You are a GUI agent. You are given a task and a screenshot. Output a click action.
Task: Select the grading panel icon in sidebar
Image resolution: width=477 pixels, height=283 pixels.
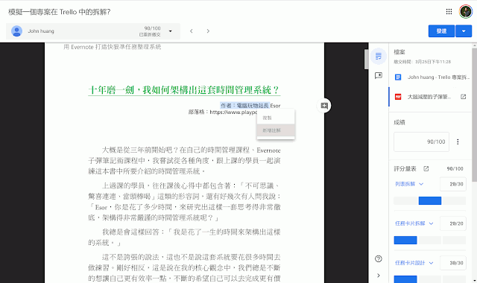pyautogui.click(x=379, y=56)
